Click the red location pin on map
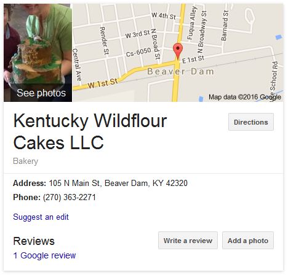 coord(178,51)
